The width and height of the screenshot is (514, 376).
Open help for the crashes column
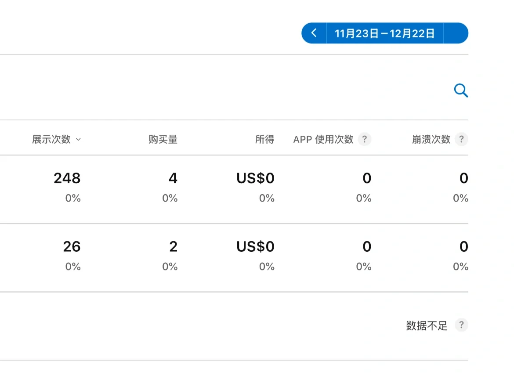(x=461, y=139)
